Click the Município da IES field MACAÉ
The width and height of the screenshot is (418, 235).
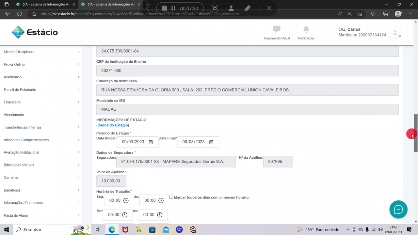pyautogui.click(x=248, y=109)
